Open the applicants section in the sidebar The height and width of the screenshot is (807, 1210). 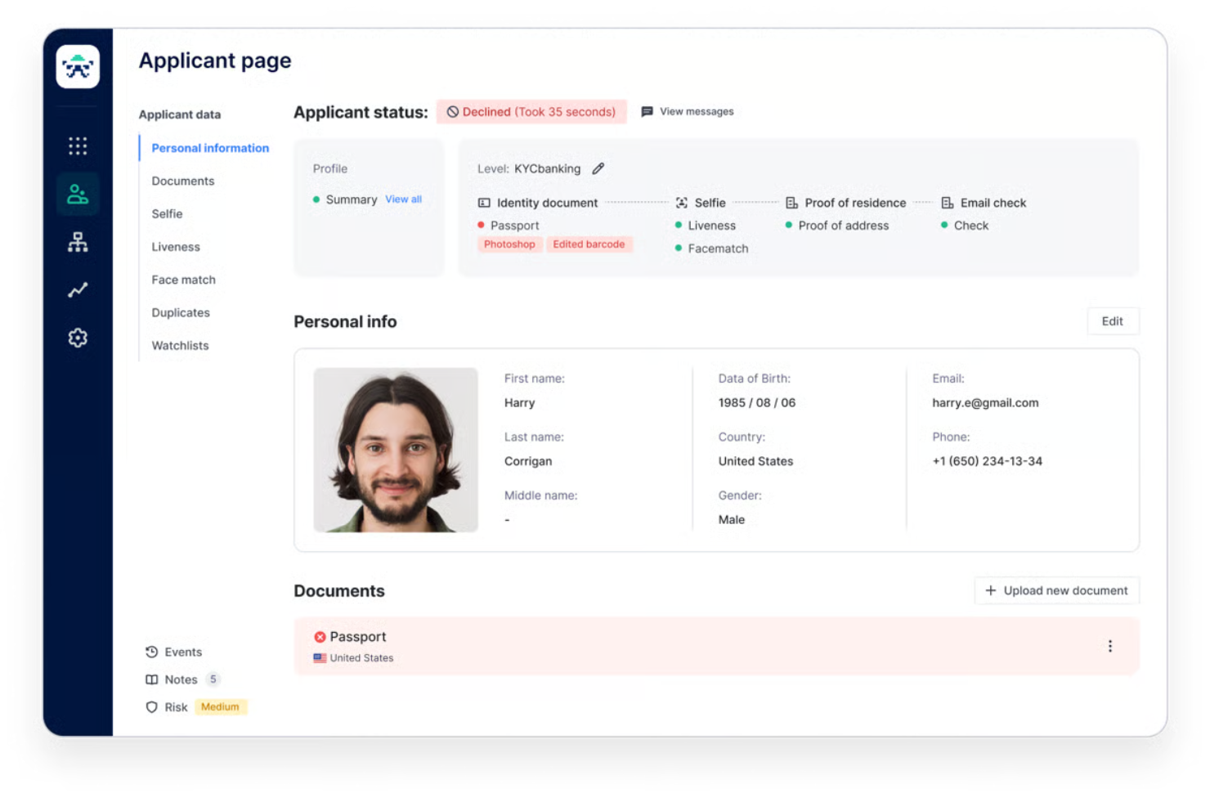point(78,193)
